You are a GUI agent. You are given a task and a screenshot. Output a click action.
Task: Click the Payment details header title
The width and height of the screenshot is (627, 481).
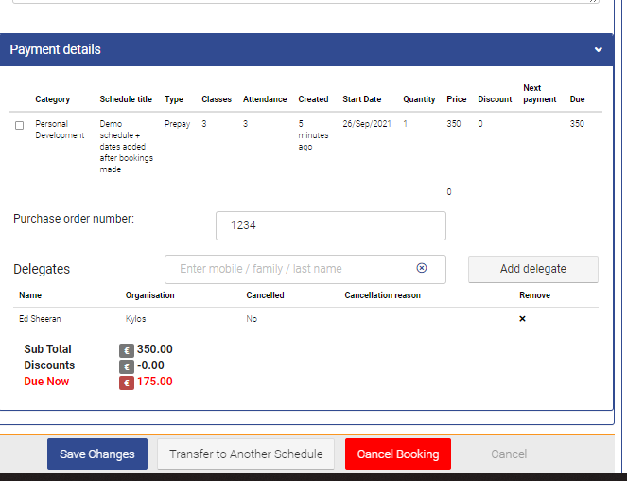click(55, 50)
